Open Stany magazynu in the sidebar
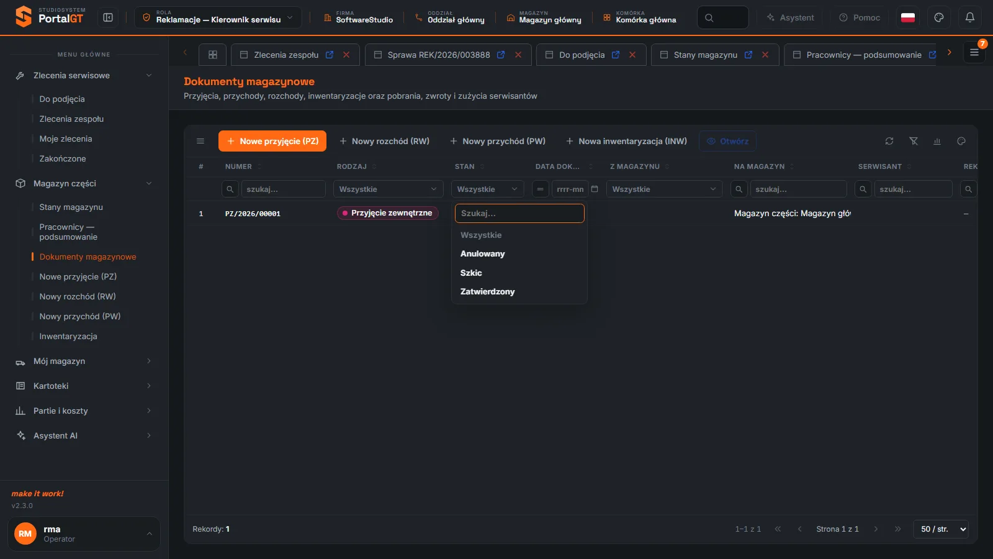 [x=71, y=207]
